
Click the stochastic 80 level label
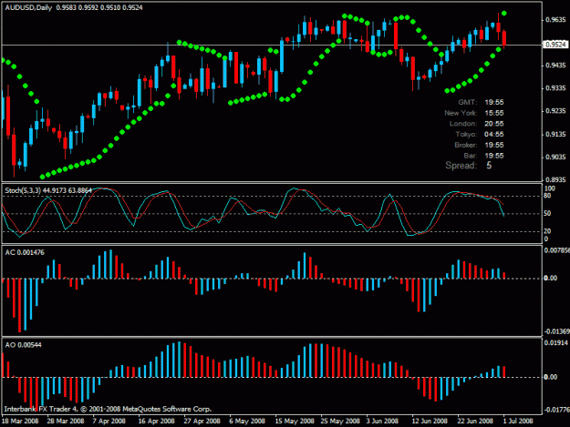click(x=547, y=196)
